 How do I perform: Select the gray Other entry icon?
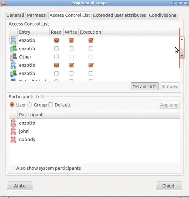tap(13, 57)
